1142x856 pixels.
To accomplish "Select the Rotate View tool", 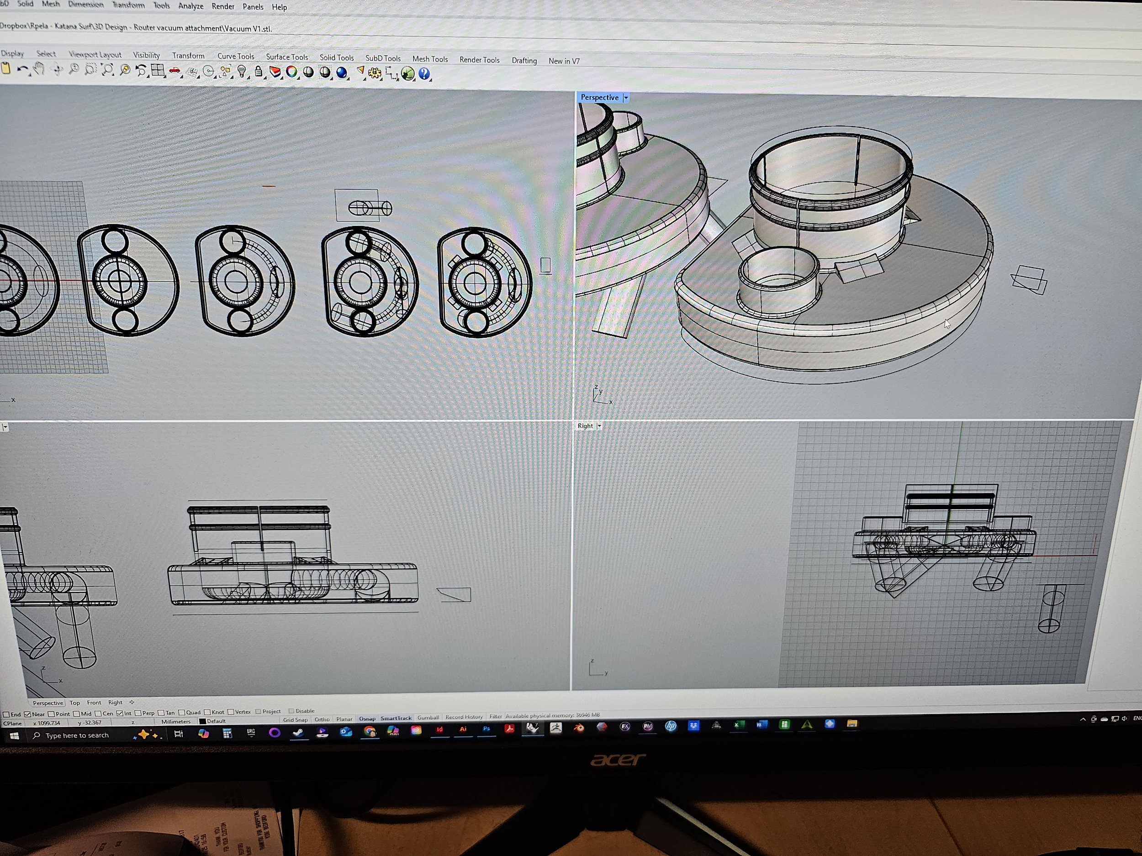I will point(57,70).
